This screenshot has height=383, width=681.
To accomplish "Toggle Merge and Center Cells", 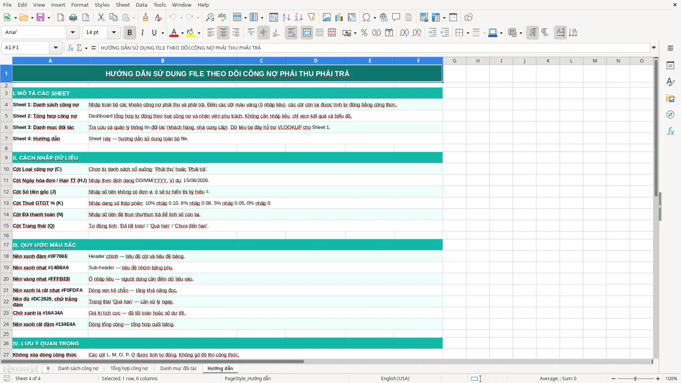I will [x=306, y=33].
